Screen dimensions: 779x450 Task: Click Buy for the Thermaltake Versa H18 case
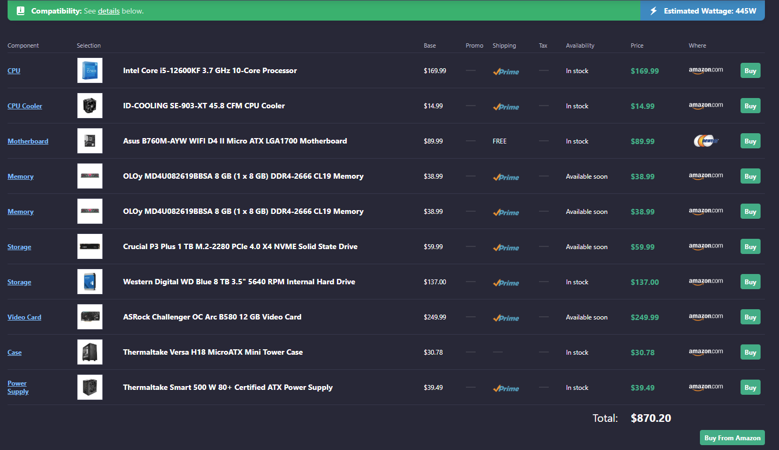coord(750,352)
